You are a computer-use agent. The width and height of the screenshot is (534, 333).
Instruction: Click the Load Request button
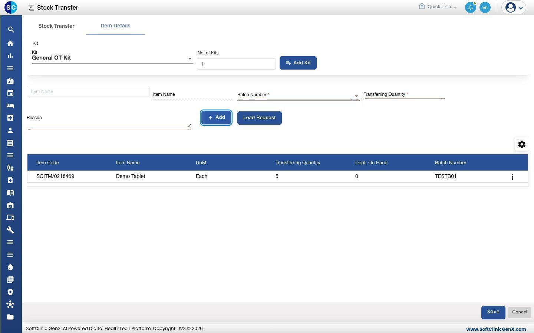click(260, 118)
